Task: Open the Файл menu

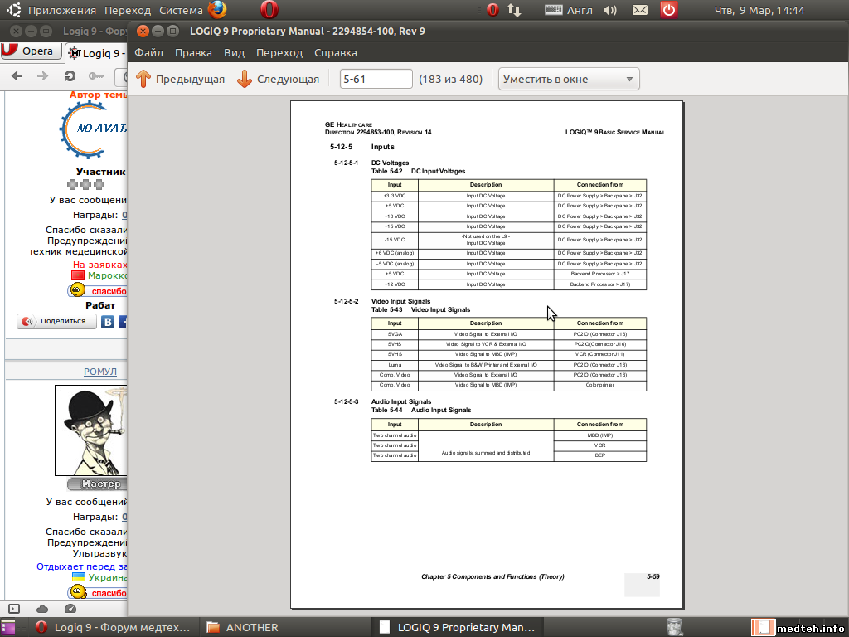Action: point(148,52)
